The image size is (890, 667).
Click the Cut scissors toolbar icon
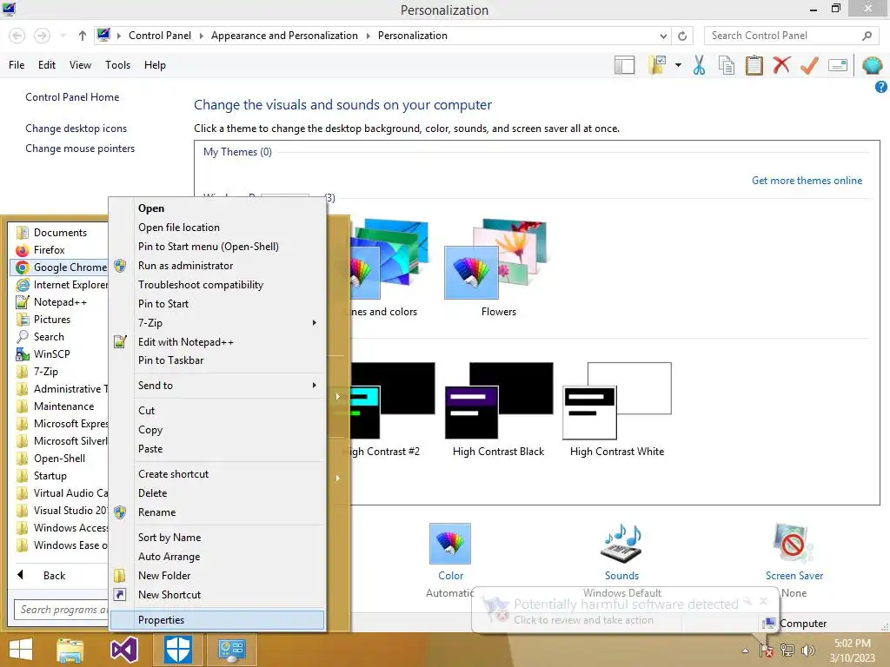pyautogui.click(x=699, y=65)
